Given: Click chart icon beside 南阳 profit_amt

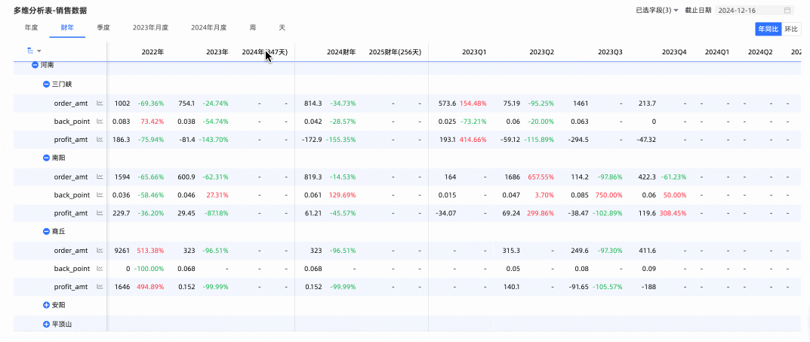Looking at the screenshot, I should 100,213.
